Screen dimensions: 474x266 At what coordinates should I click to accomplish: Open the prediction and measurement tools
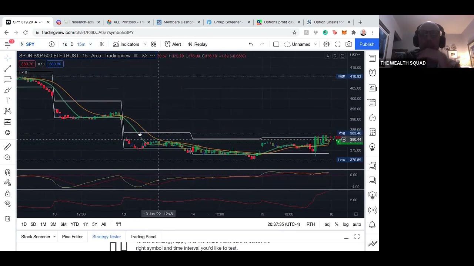pyautogui.click(x=7, y=122)
